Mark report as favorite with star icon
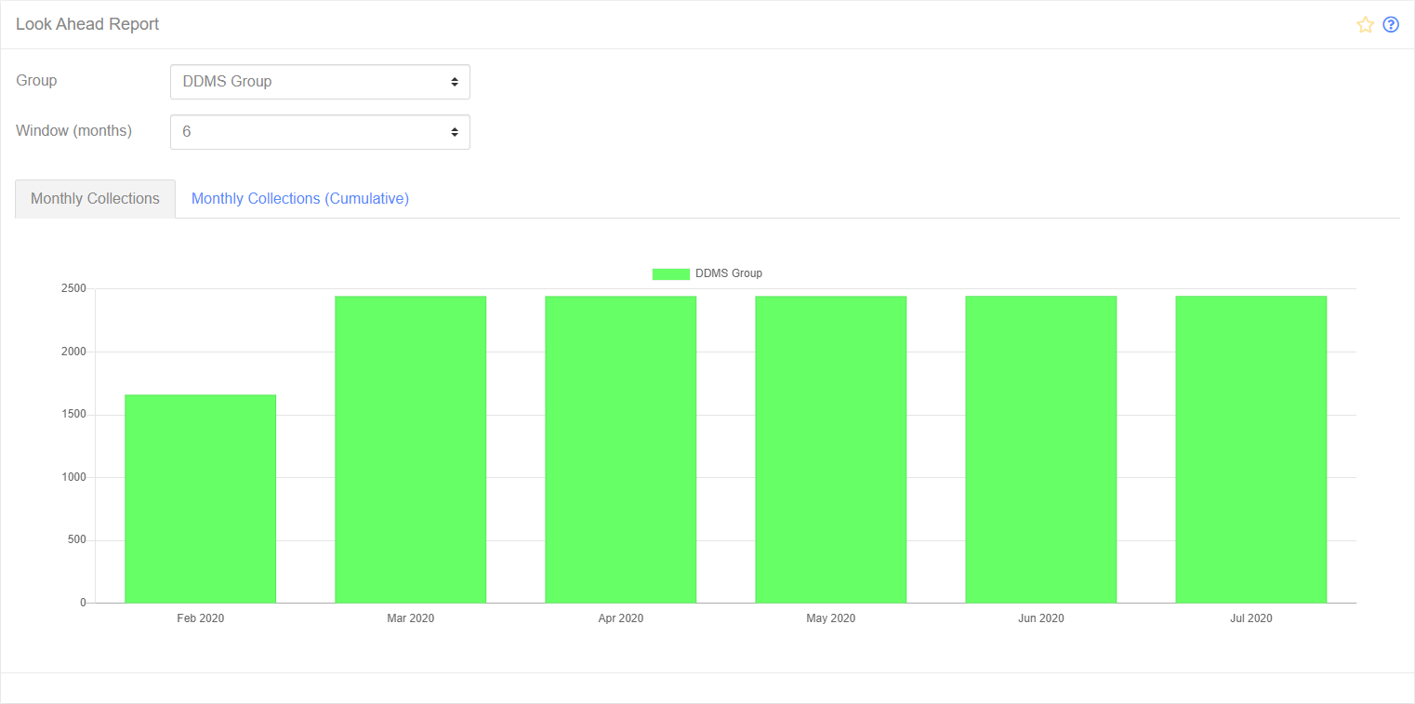1415x704 pixels. [x=1365, y=25]
